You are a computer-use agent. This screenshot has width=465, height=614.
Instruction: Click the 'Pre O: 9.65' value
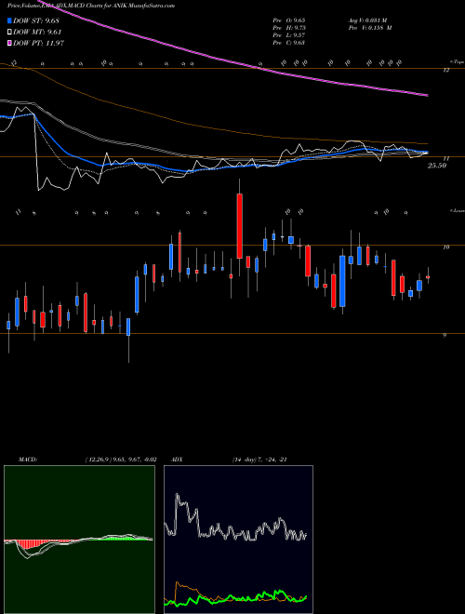tap(289, 20)
